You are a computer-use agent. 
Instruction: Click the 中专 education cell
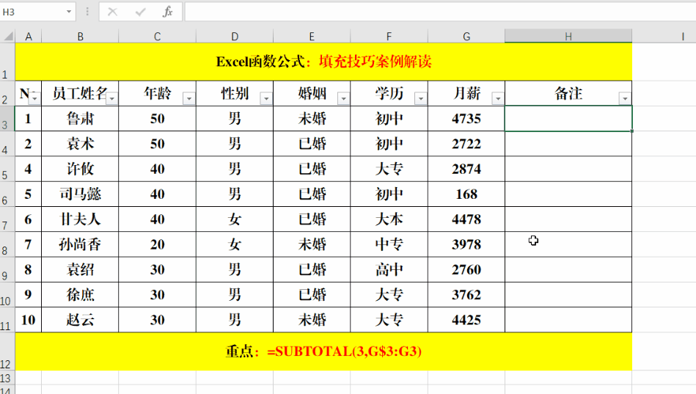click(389, 244)
